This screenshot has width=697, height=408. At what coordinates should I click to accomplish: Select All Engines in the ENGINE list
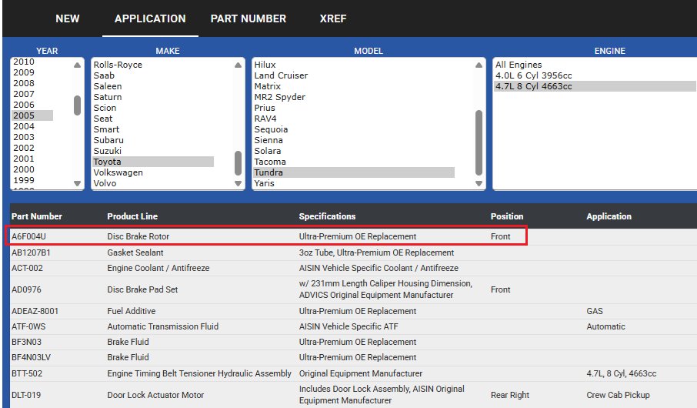click(x=519, y=65)
